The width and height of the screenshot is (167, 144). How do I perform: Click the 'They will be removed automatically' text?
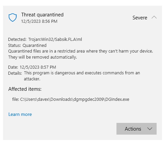pos(43,57)
